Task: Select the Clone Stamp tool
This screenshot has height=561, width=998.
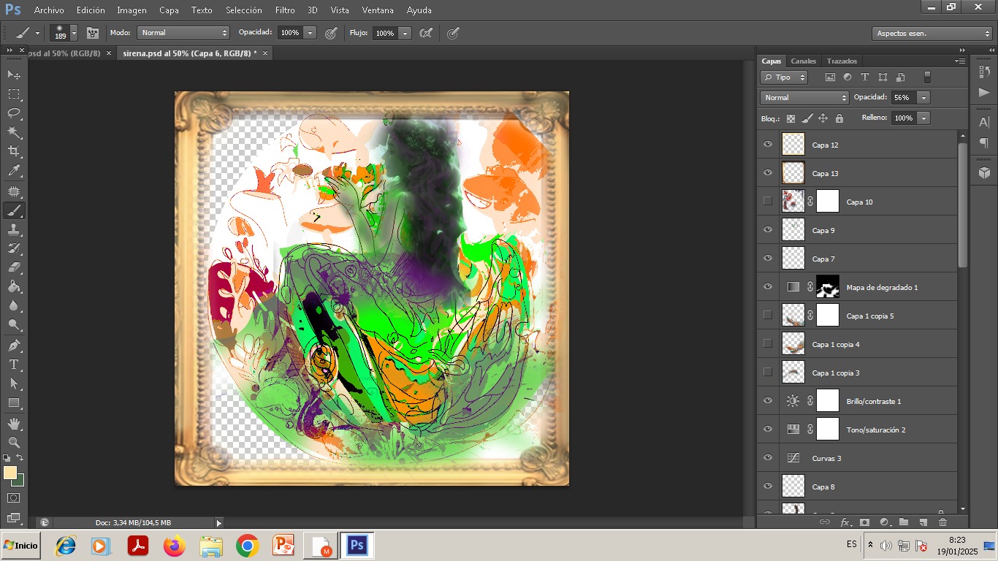Action: 14,229
